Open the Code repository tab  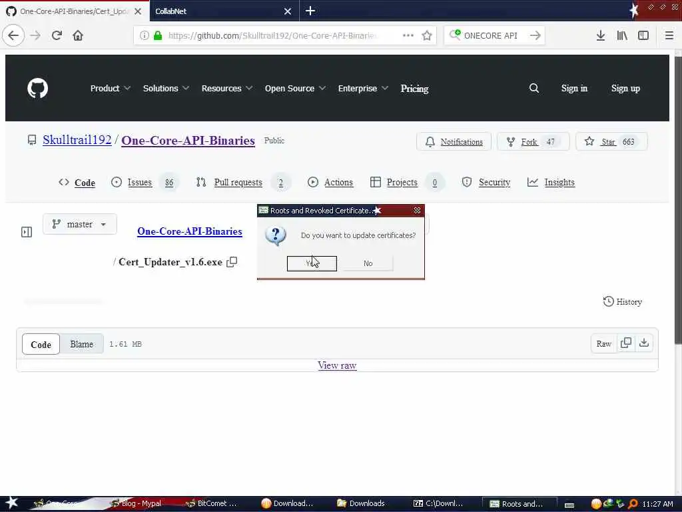pyautogui.click(x=77, y=183)
